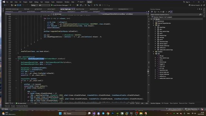Click Solution Explorer properties wrench icon
This screenshot has width=206, height=116.
169,12
